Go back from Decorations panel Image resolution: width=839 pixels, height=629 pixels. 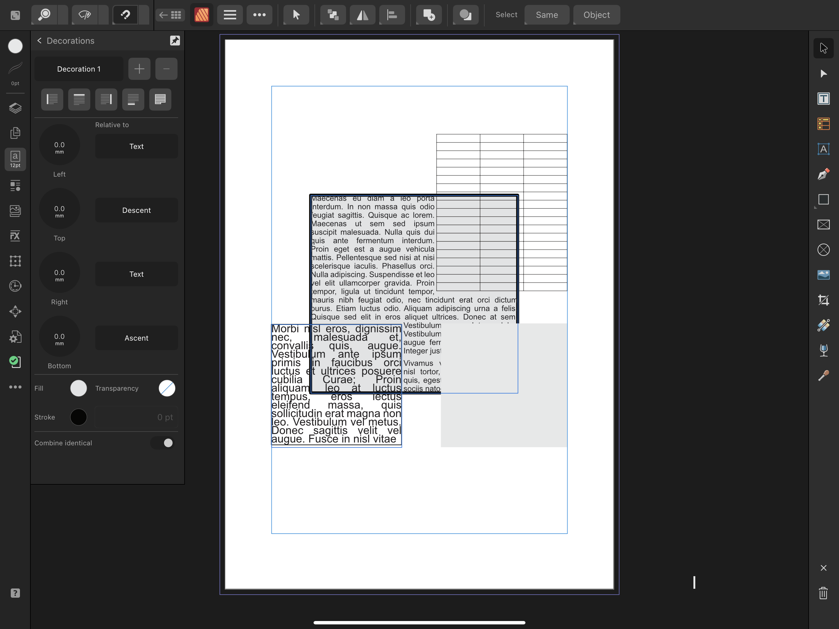tap(39, 41)
